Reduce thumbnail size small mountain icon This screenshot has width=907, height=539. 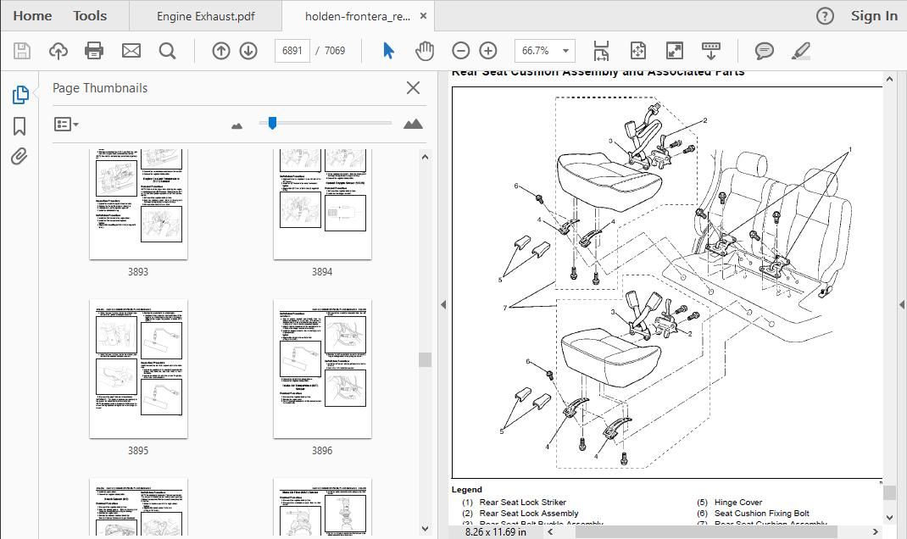point(236,125)
